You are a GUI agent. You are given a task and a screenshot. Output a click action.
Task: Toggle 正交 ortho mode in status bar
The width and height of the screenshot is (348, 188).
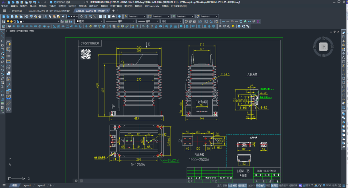coord(219,185)
